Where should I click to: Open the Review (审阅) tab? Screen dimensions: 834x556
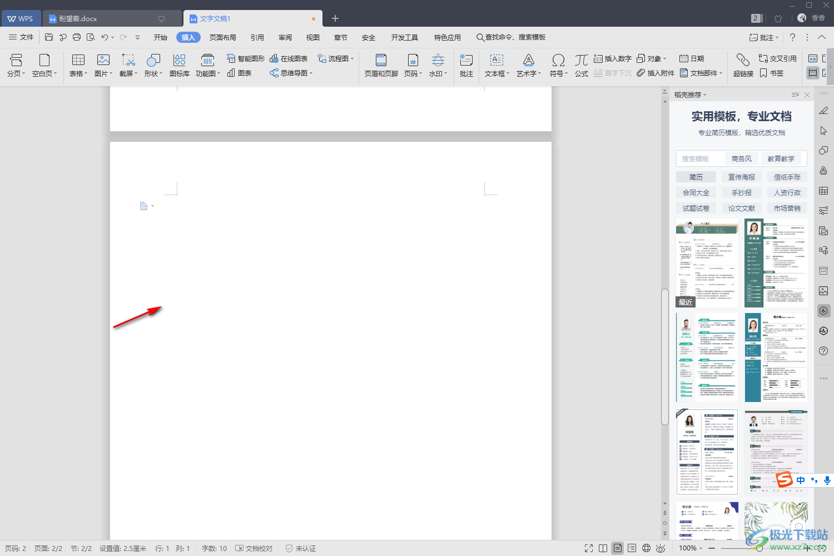click(x=285, y=37)
